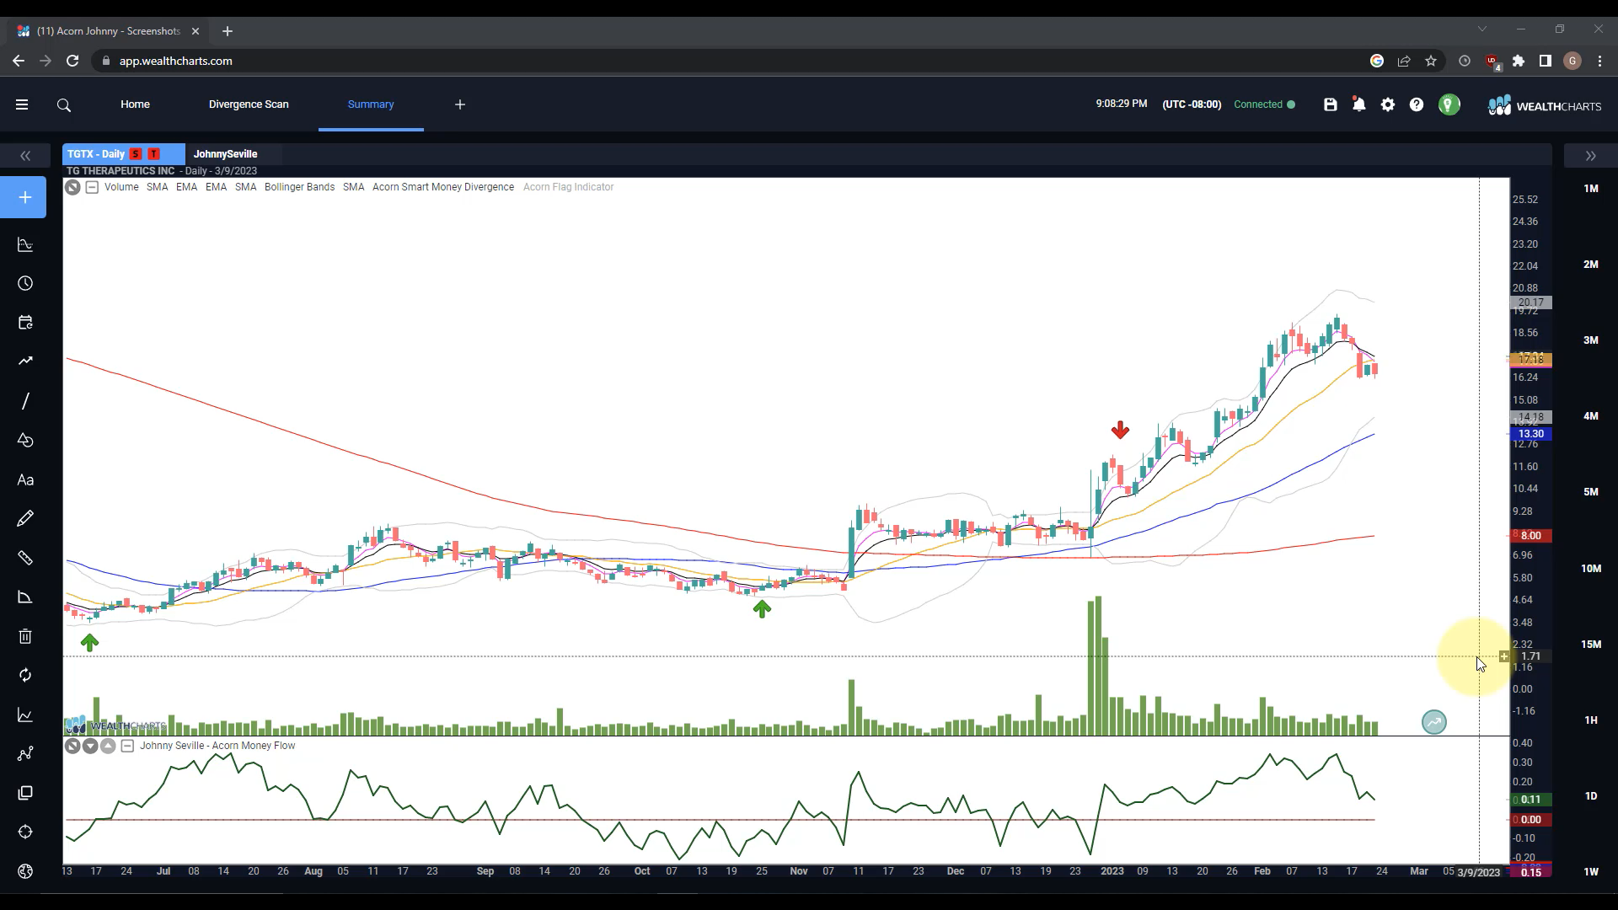This screenshot has height=910, width=1618.
Task: Collapse the main chart indicator legend
Action: (92, 187)
